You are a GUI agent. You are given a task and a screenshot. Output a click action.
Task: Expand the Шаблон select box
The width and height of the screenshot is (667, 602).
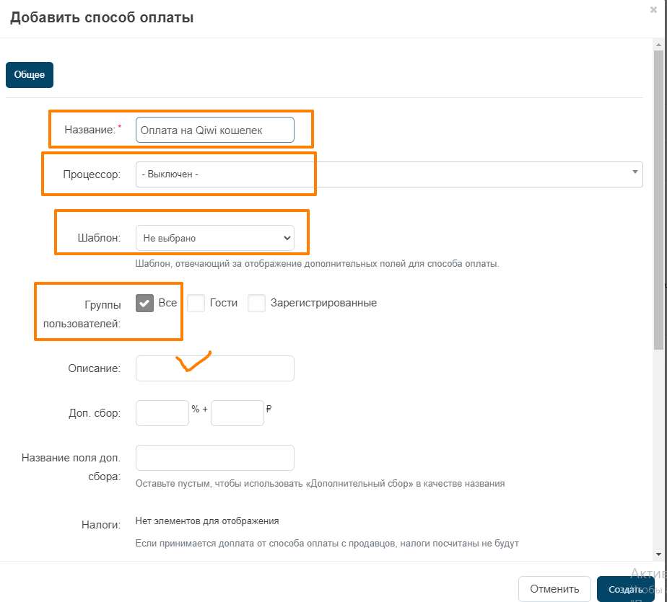pos(215,238)
